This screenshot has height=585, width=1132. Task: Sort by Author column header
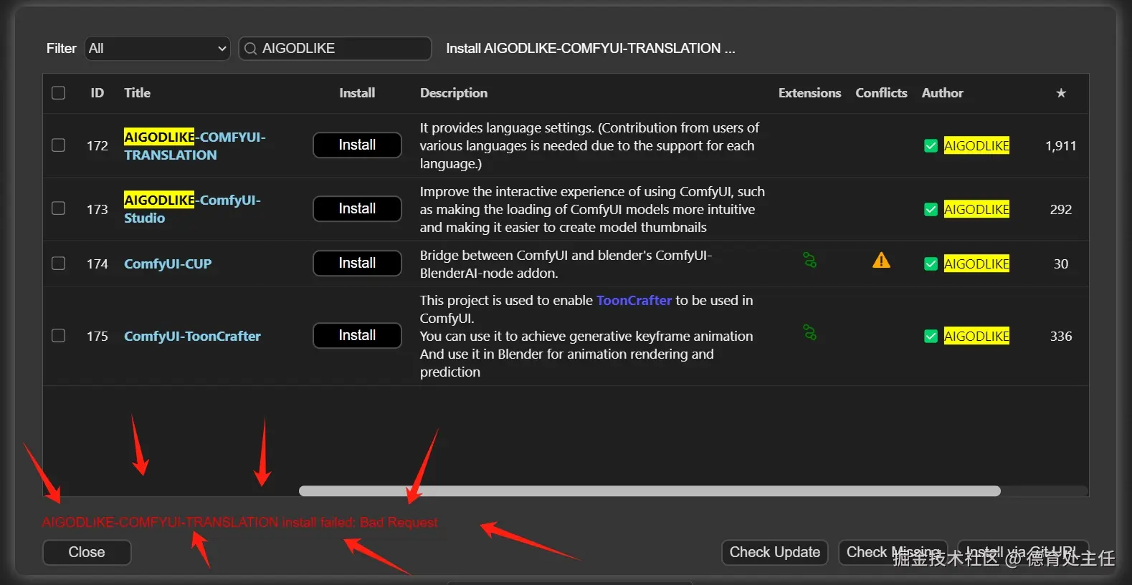(942, 93)
